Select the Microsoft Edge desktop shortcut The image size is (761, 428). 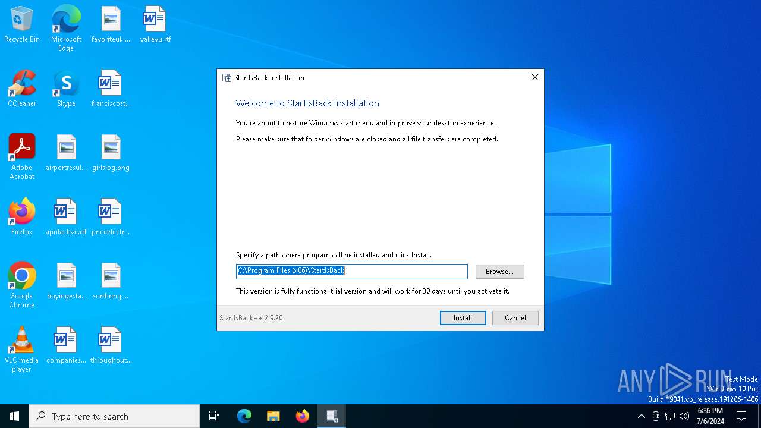click(66, 28)
